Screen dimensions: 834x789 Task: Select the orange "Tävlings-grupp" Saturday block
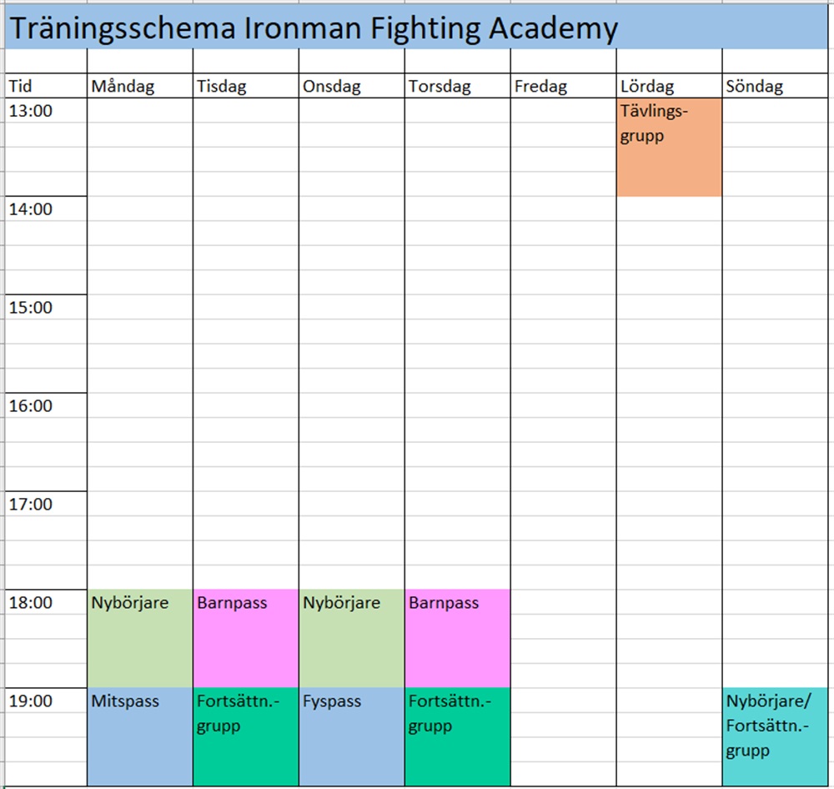click(x=669, y=148)
